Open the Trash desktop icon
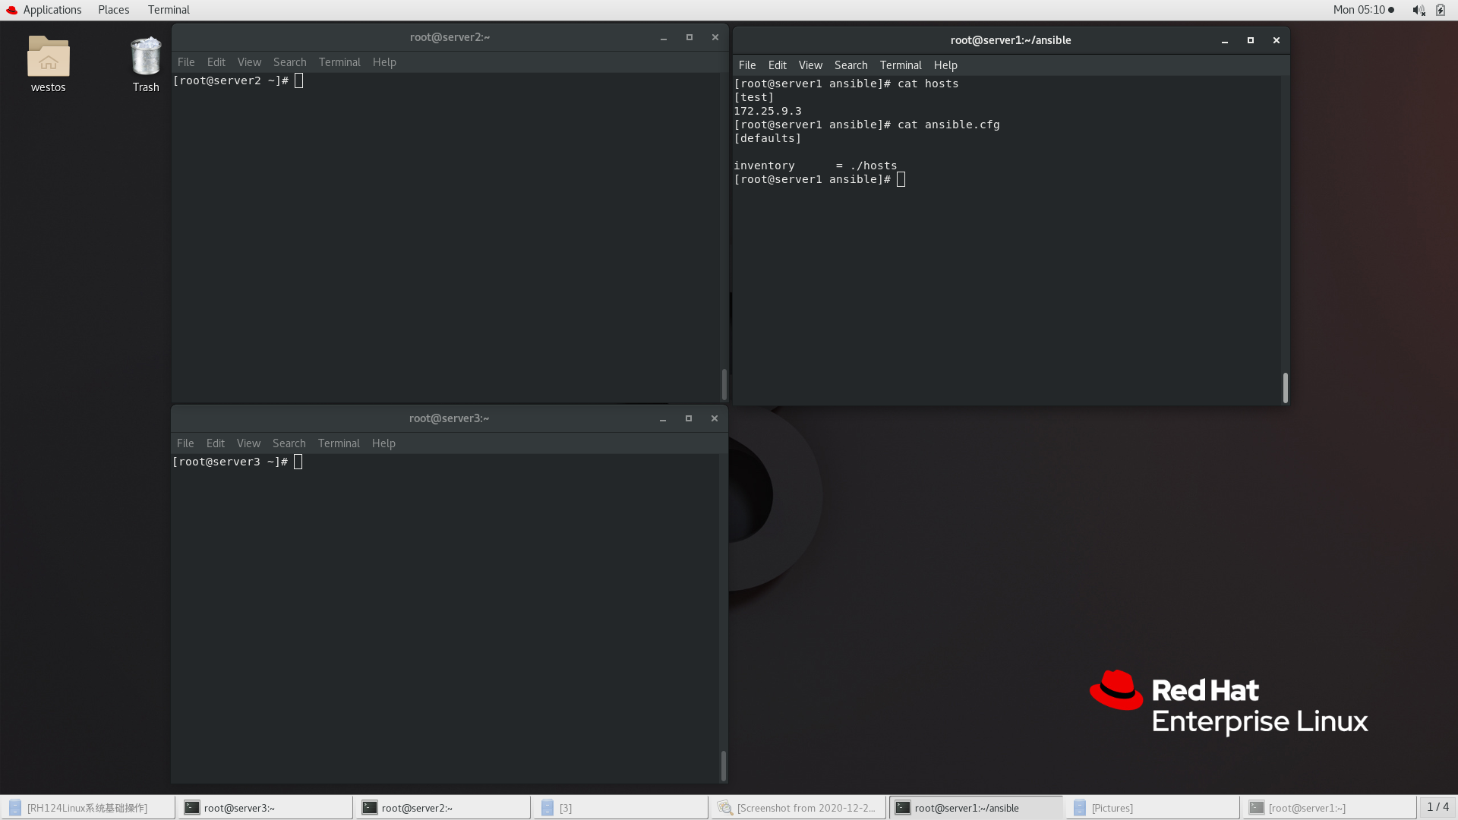Viewport: 1458px width, 820px height. point(145,58)
